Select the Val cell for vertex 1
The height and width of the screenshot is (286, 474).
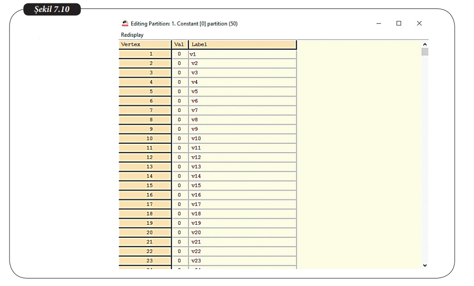pos(180,54)
